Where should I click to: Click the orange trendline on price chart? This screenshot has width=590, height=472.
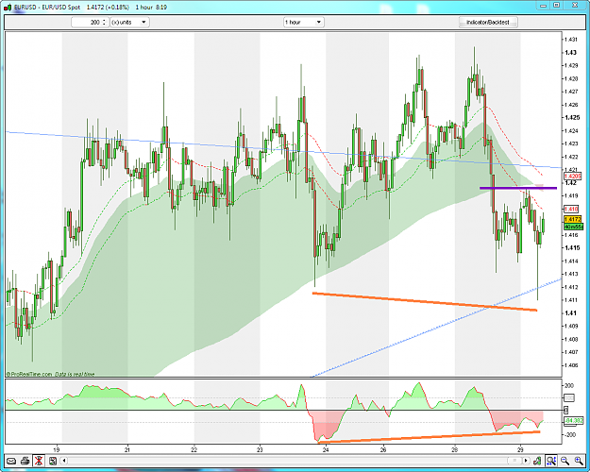425,301
